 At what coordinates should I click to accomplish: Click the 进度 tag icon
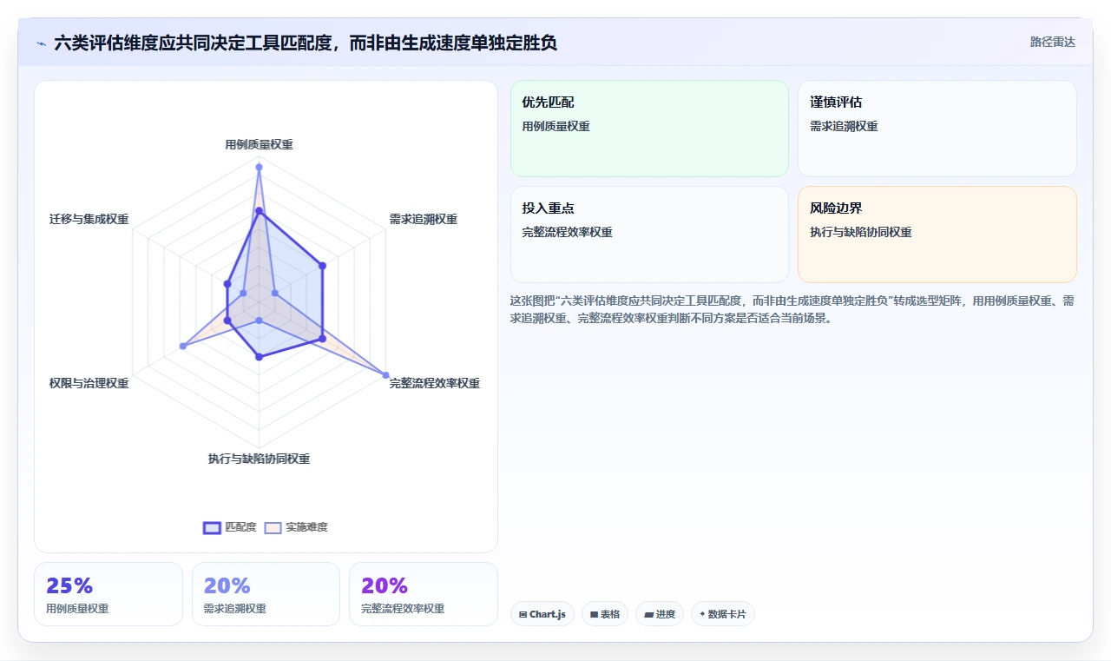[648, 614]
